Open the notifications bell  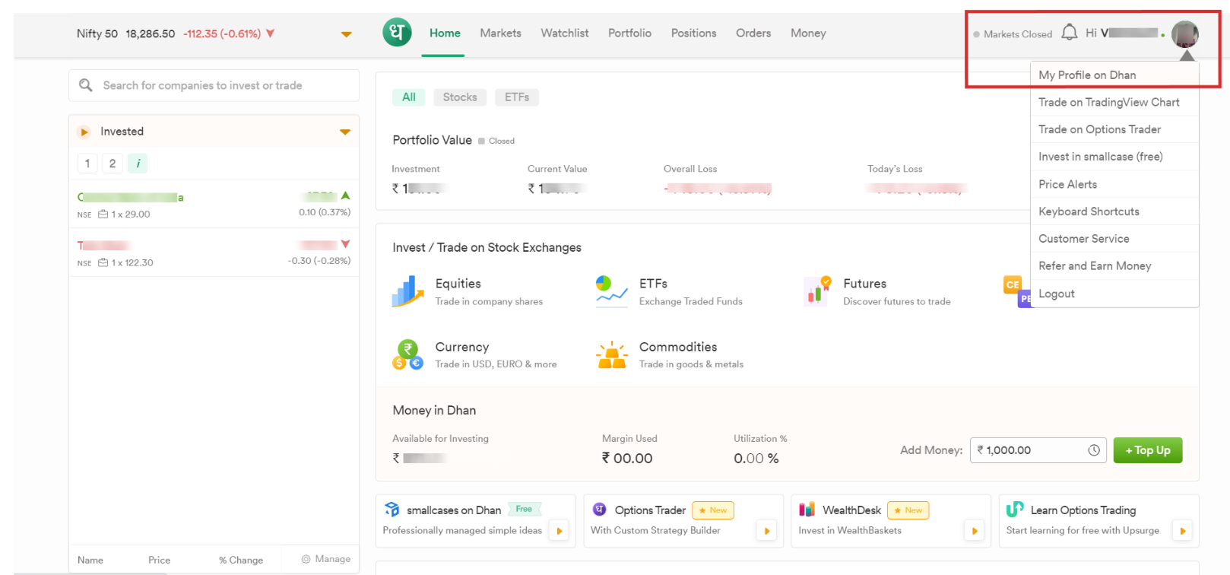click(x=1069, y=33)
